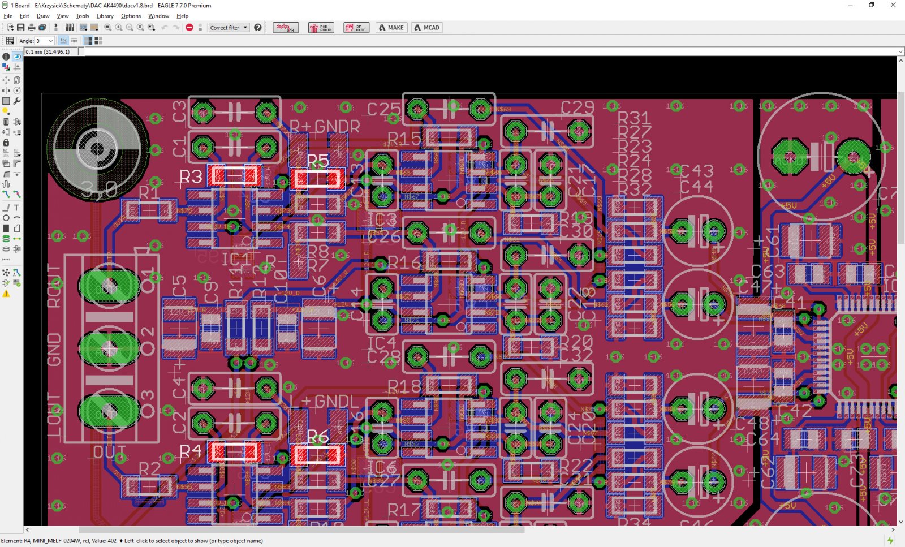
Task: Open the Edit menu
Action: [x=24, y=16]
